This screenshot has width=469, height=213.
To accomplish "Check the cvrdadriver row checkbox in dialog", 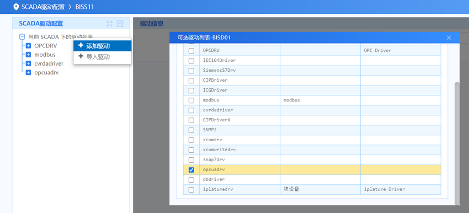I will click(x=191, y=110).
